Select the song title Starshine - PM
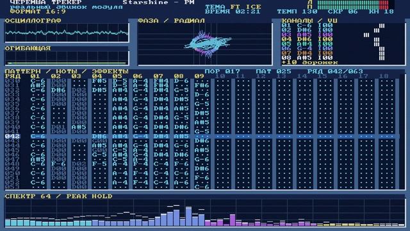Image resolution: width=410 pixels, height=231 pixels. [158, 2]
